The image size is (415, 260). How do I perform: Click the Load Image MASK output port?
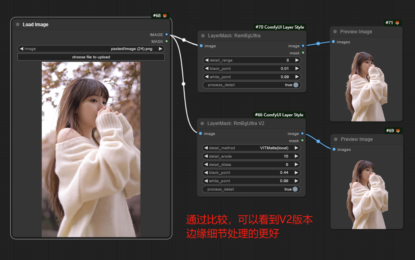(166, 41)
